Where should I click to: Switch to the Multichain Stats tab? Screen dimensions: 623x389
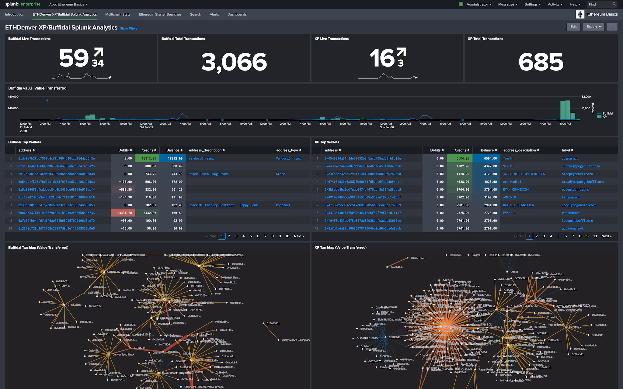coord(118,14)
